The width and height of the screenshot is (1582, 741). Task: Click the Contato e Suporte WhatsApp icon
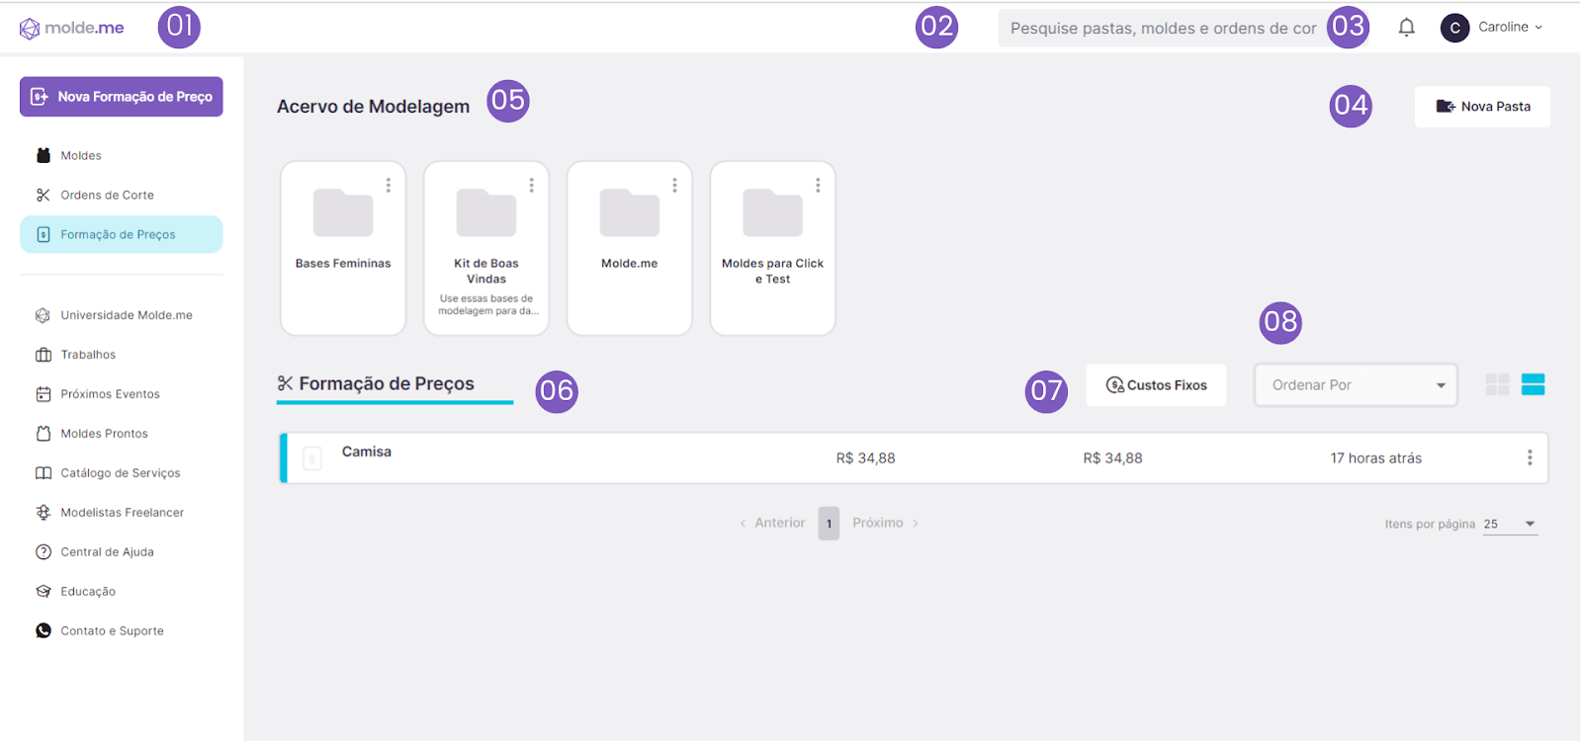click(x=44, y=630)
